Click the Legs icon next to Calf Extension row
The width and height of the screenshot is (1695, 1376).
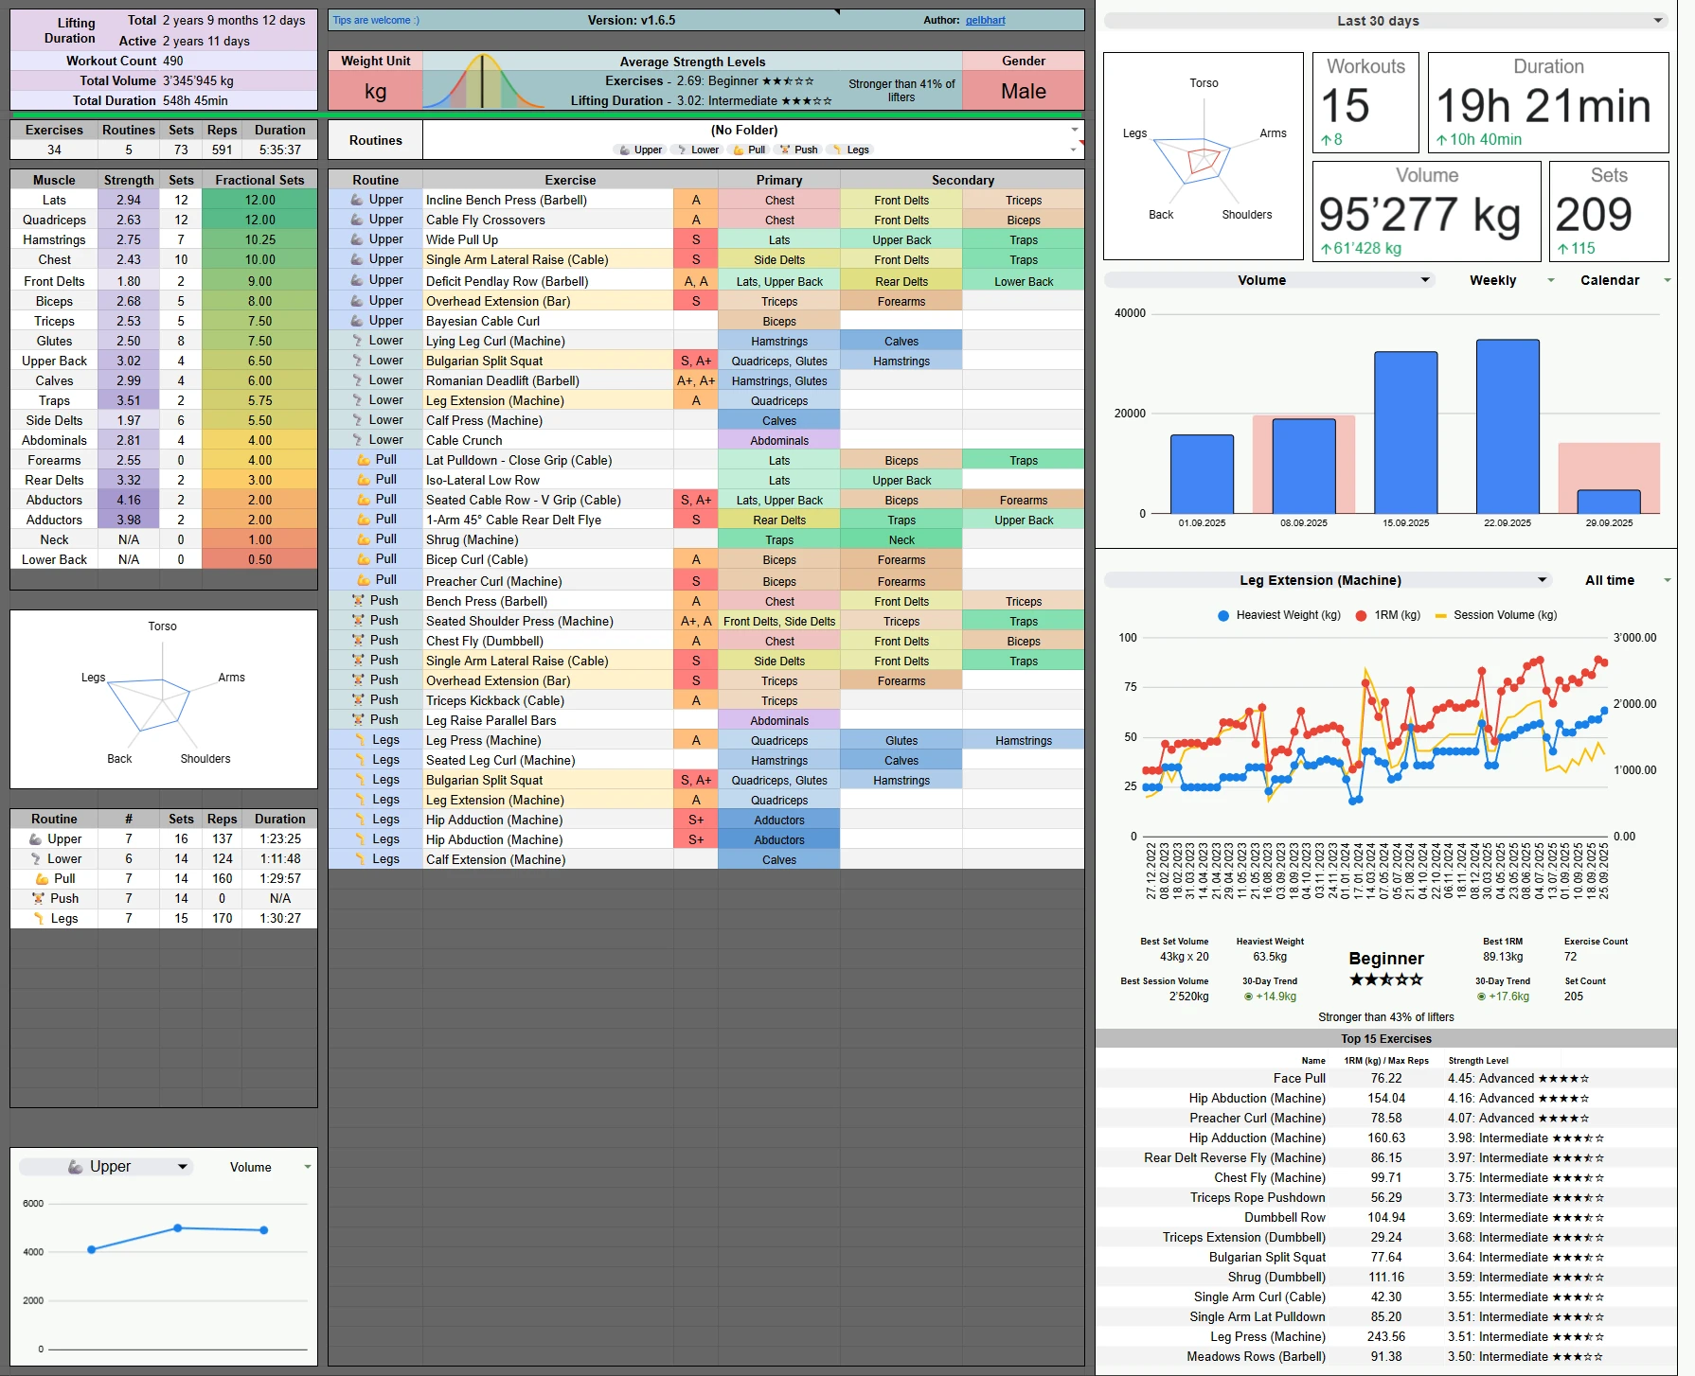[360, 859]
